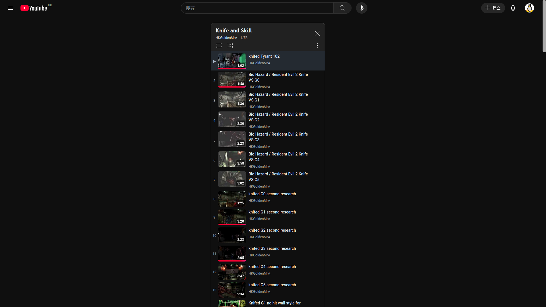Select thumbnail of Knife VS G4 video
The width and height of the screenshot is (546, 307).
pos(232,159)
